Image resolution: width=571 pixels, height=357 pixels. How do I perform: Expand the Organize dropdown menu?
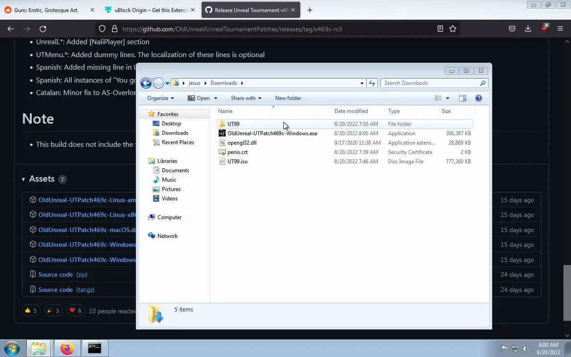161,98
